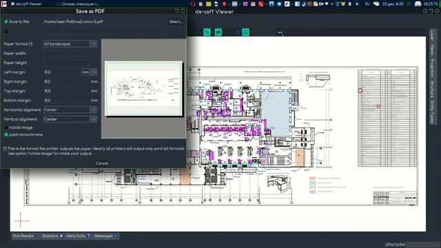Open the yellow notes panel icon
The height and width of the screenshot is (248, 441).
click(x=208, y=4)
